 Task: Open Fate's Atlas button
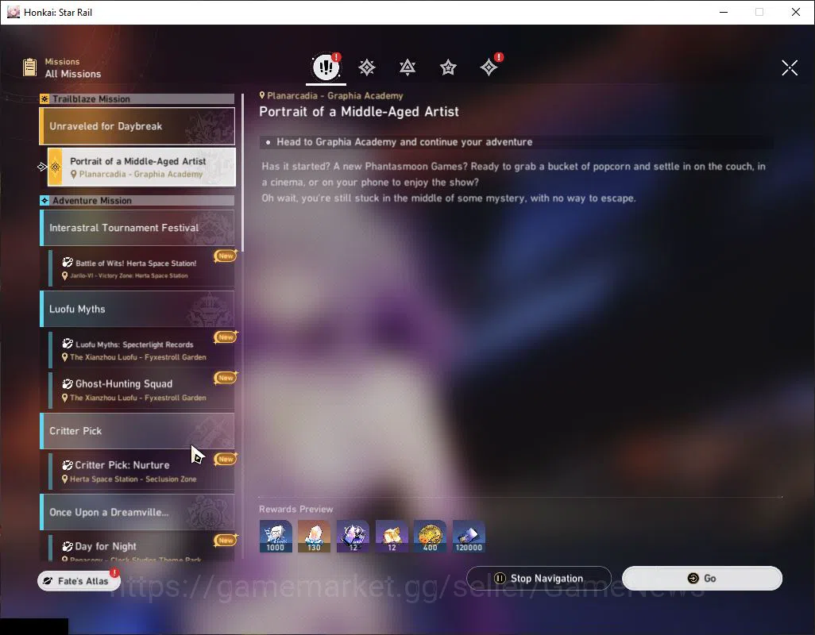79,581
